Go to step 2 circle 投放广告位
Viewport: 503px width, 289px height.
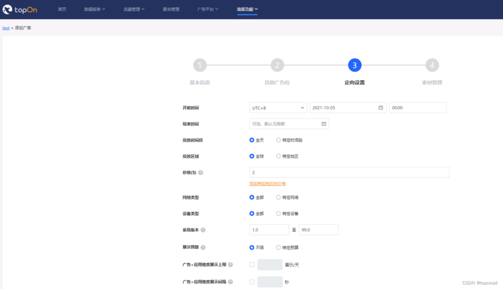(277, 65)
